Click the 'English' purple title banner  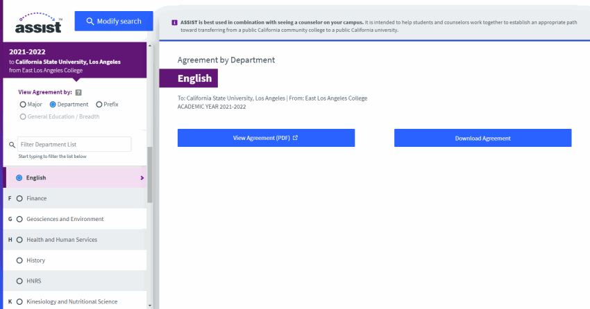click(189, 78)
